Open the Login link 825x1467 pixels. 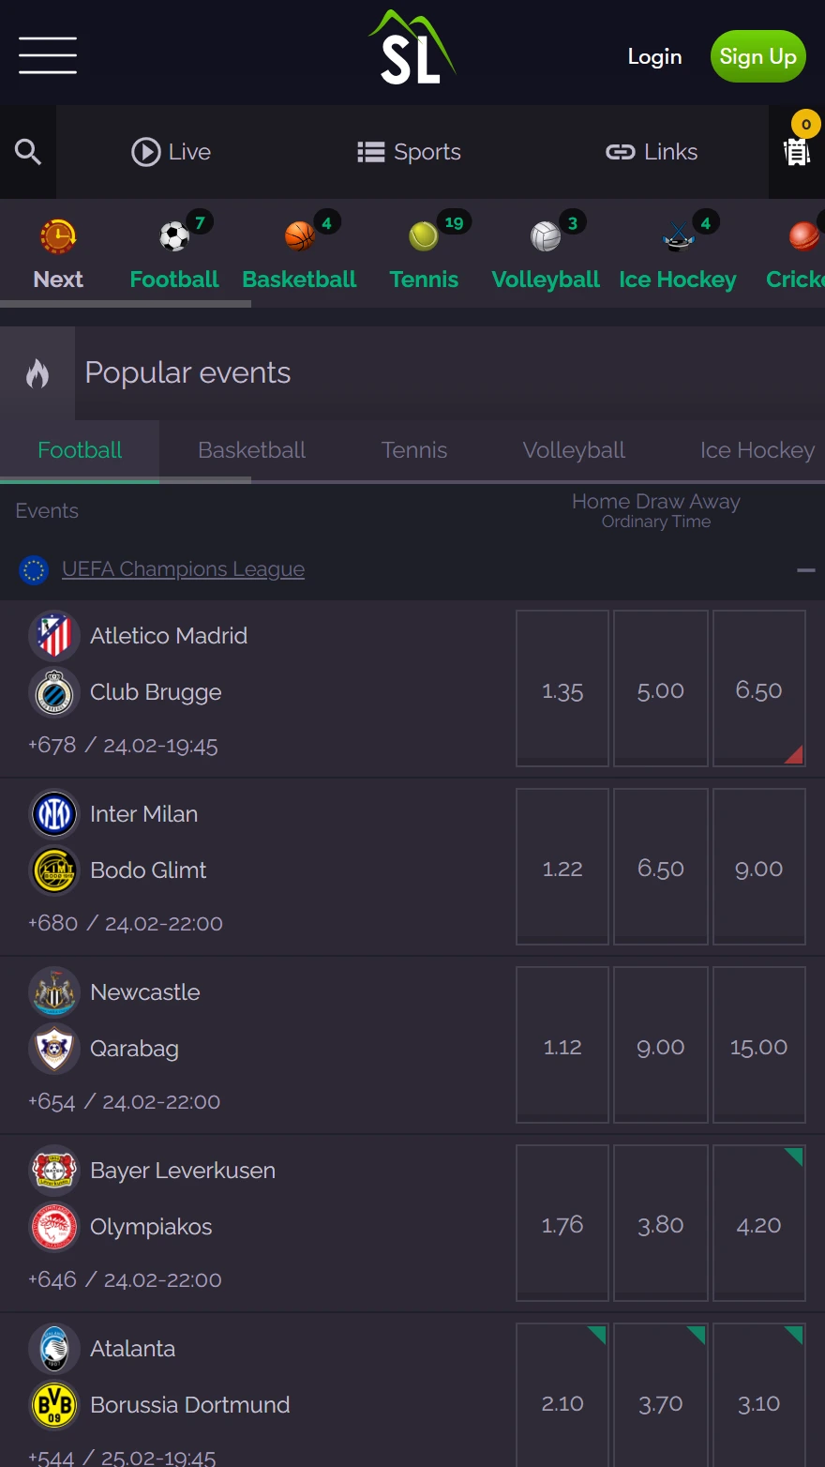click(x=653, y=56)
